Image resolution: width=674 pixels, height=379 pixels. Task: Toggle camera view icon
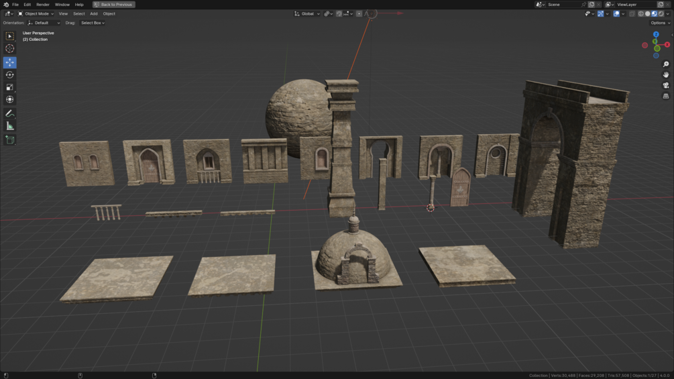tap(666, 85)
